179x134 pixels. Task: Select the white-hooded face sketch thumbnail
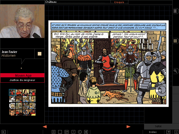pos(12,106)
